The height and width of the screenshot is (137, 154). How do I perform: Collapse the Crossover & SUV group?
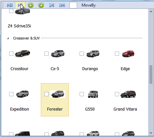8,38
